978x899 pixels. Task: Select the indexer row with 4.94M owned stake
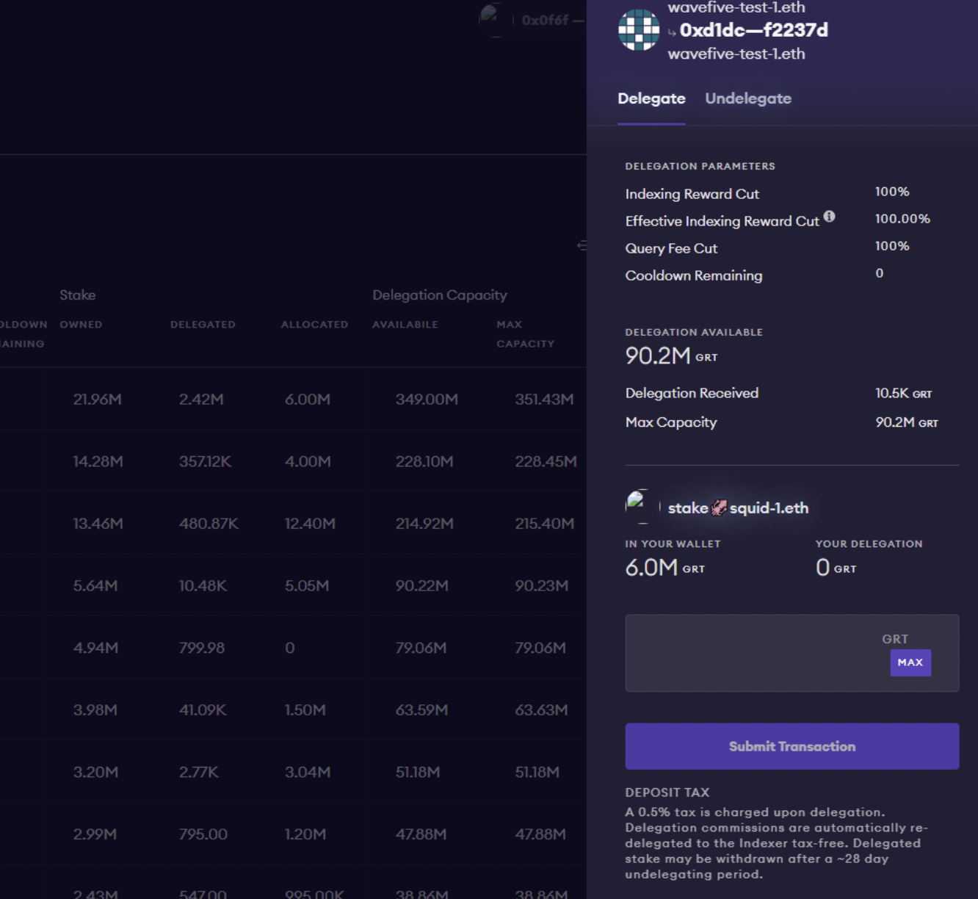[294, 648]
